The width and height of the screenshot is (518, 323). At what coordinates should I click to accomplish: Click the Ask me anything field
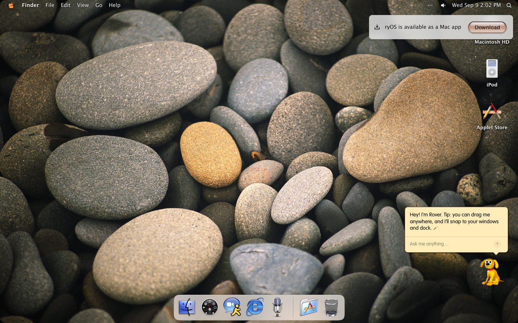pyautogui.click(x=450, y=244)
